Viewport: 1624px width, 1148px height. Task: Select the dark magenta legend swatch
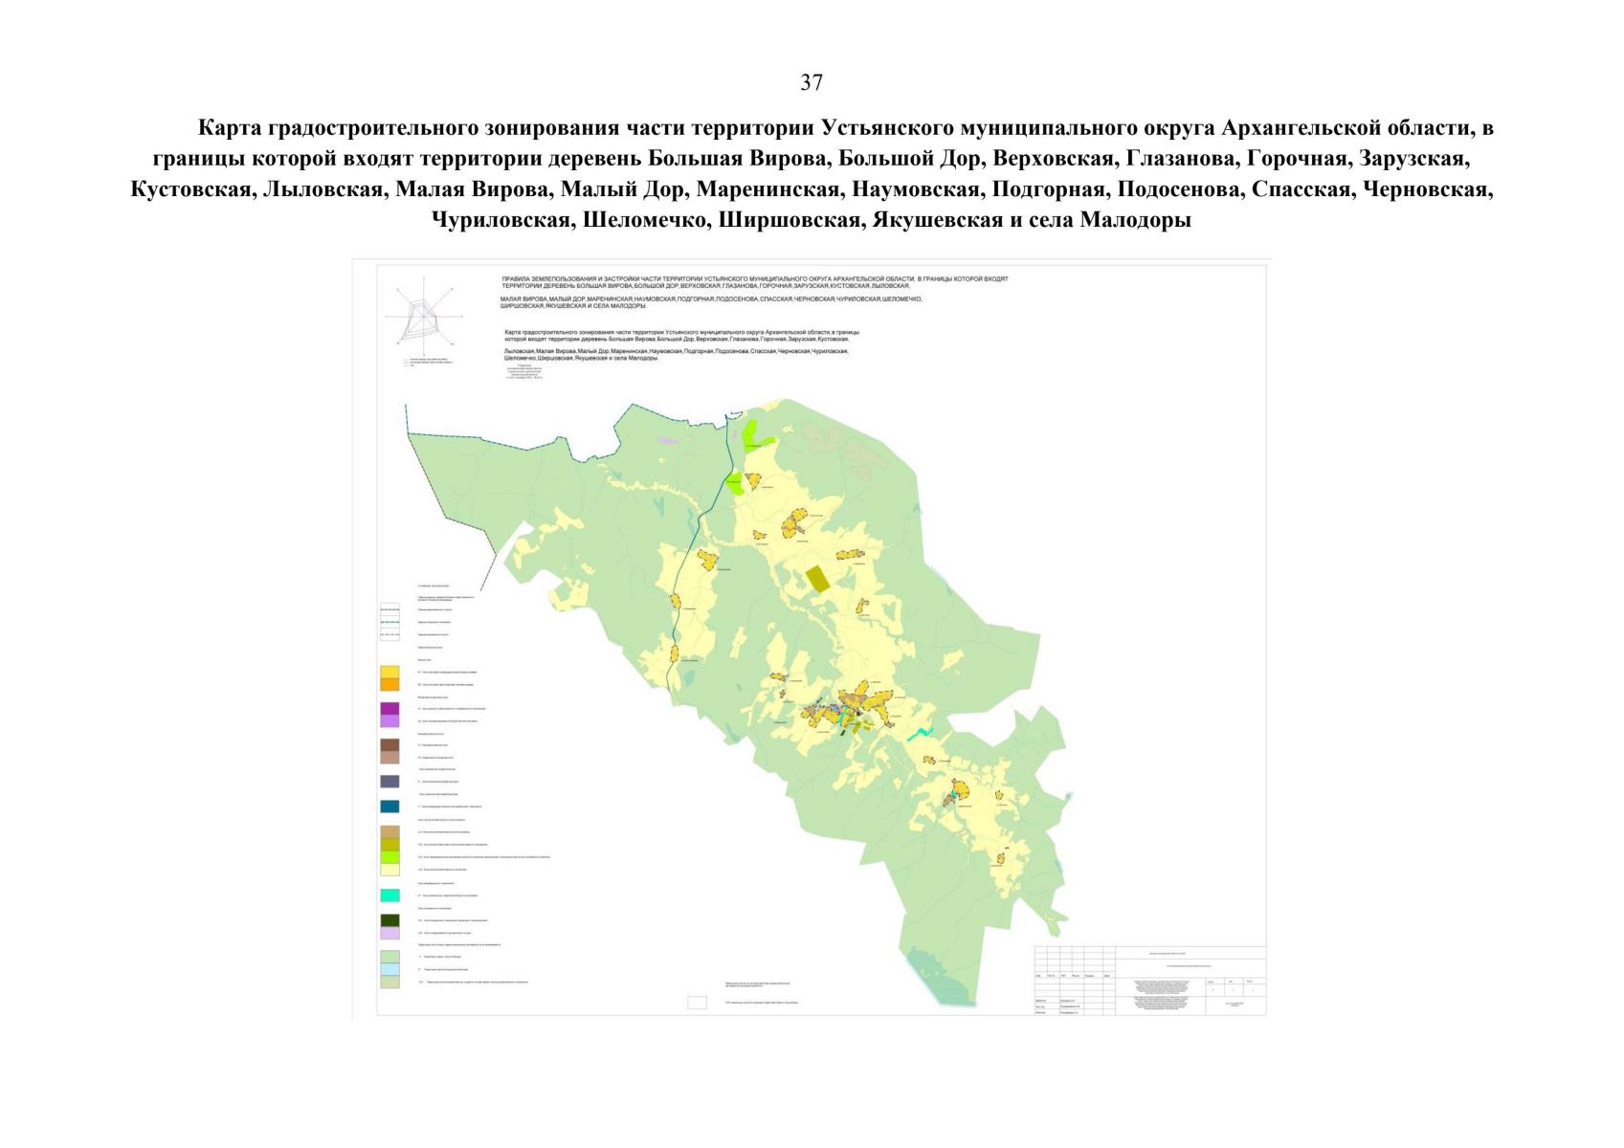389,709
